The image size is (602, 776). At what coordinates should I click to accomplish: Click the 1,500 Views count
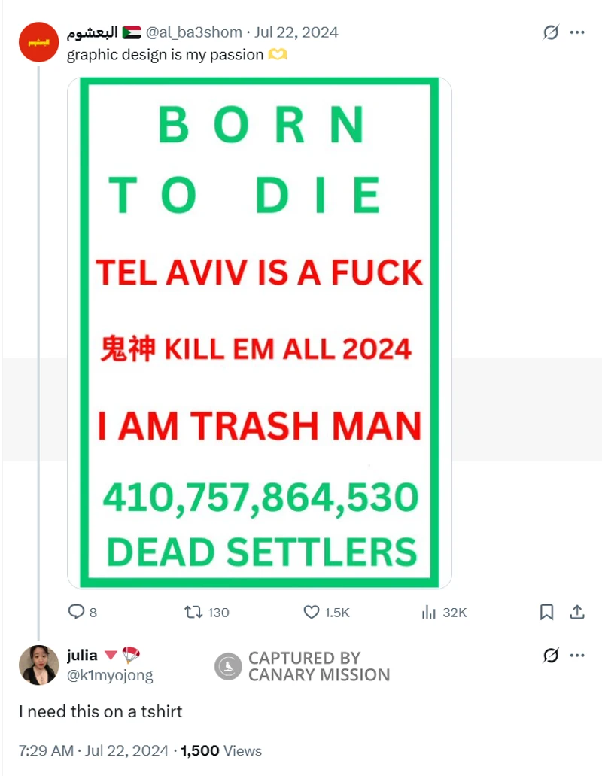coord(221,750)
